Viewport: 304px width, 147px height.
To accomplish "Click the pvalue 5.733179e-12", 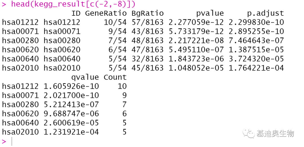I will (196, 31).
